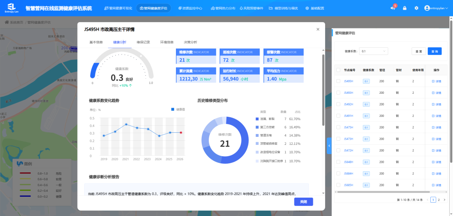Viewport: 453px width, 216px height.
Task: Open the settings gear icon in header
Action: [x=417, y=8]
